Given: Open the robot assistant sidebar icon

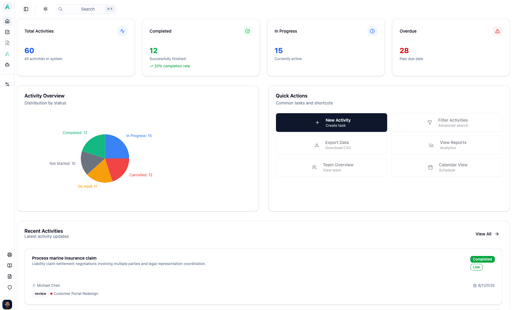Looking at the screenshot, I should point(7,65).
